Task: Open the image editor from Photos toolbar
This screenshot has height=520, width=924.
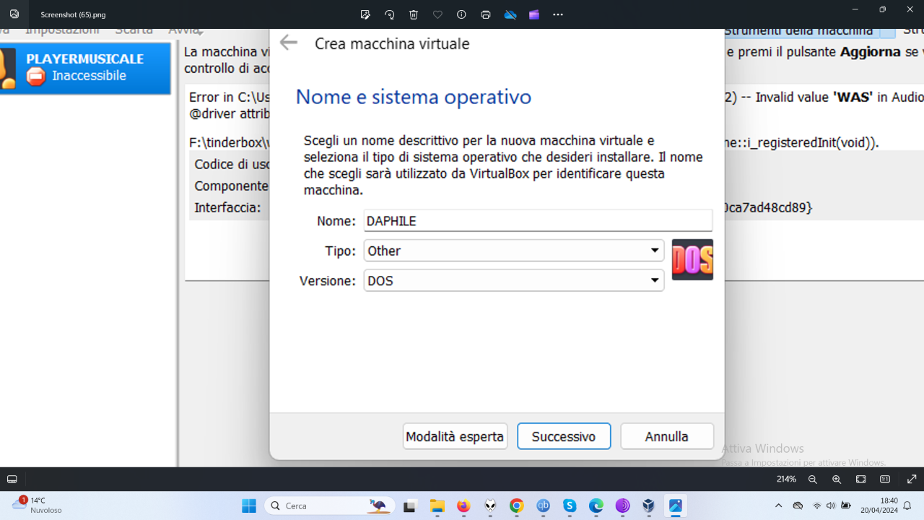Action: point(365,14)
